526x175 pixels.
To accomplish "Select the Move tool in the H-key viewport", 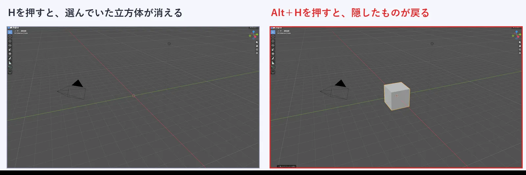I will (10, 41).
